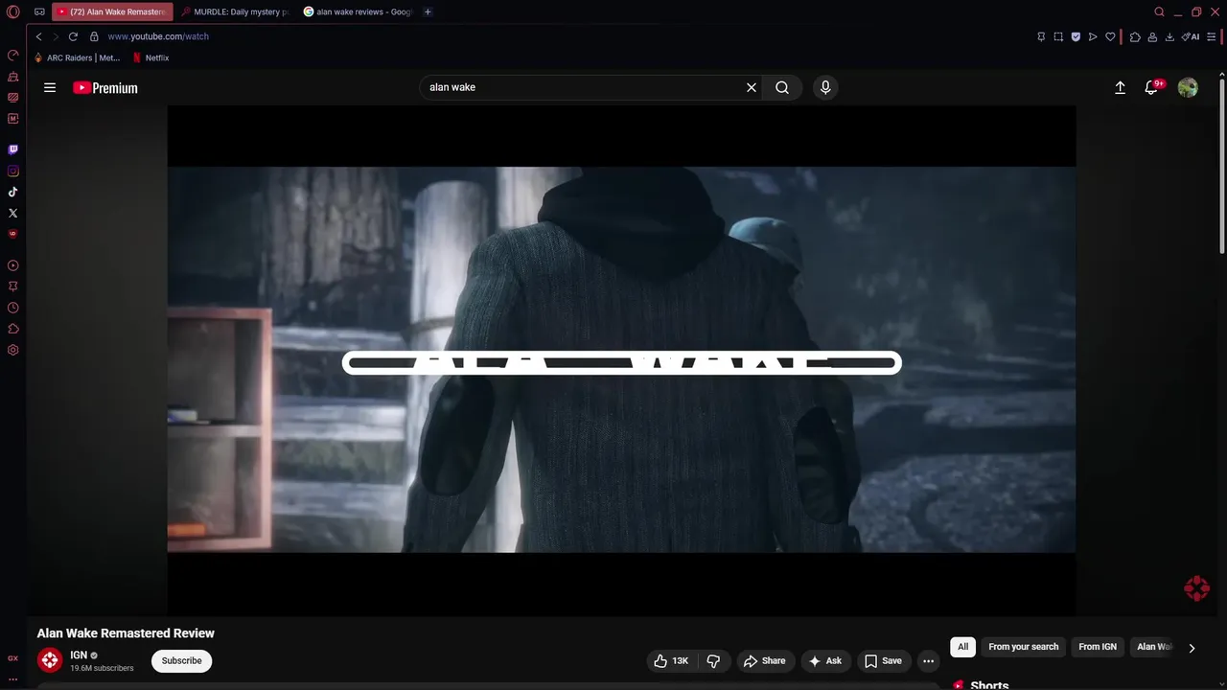Open YouTube notifications bell
This screenshot has height=690, width=1227.
coord(1152,87)
